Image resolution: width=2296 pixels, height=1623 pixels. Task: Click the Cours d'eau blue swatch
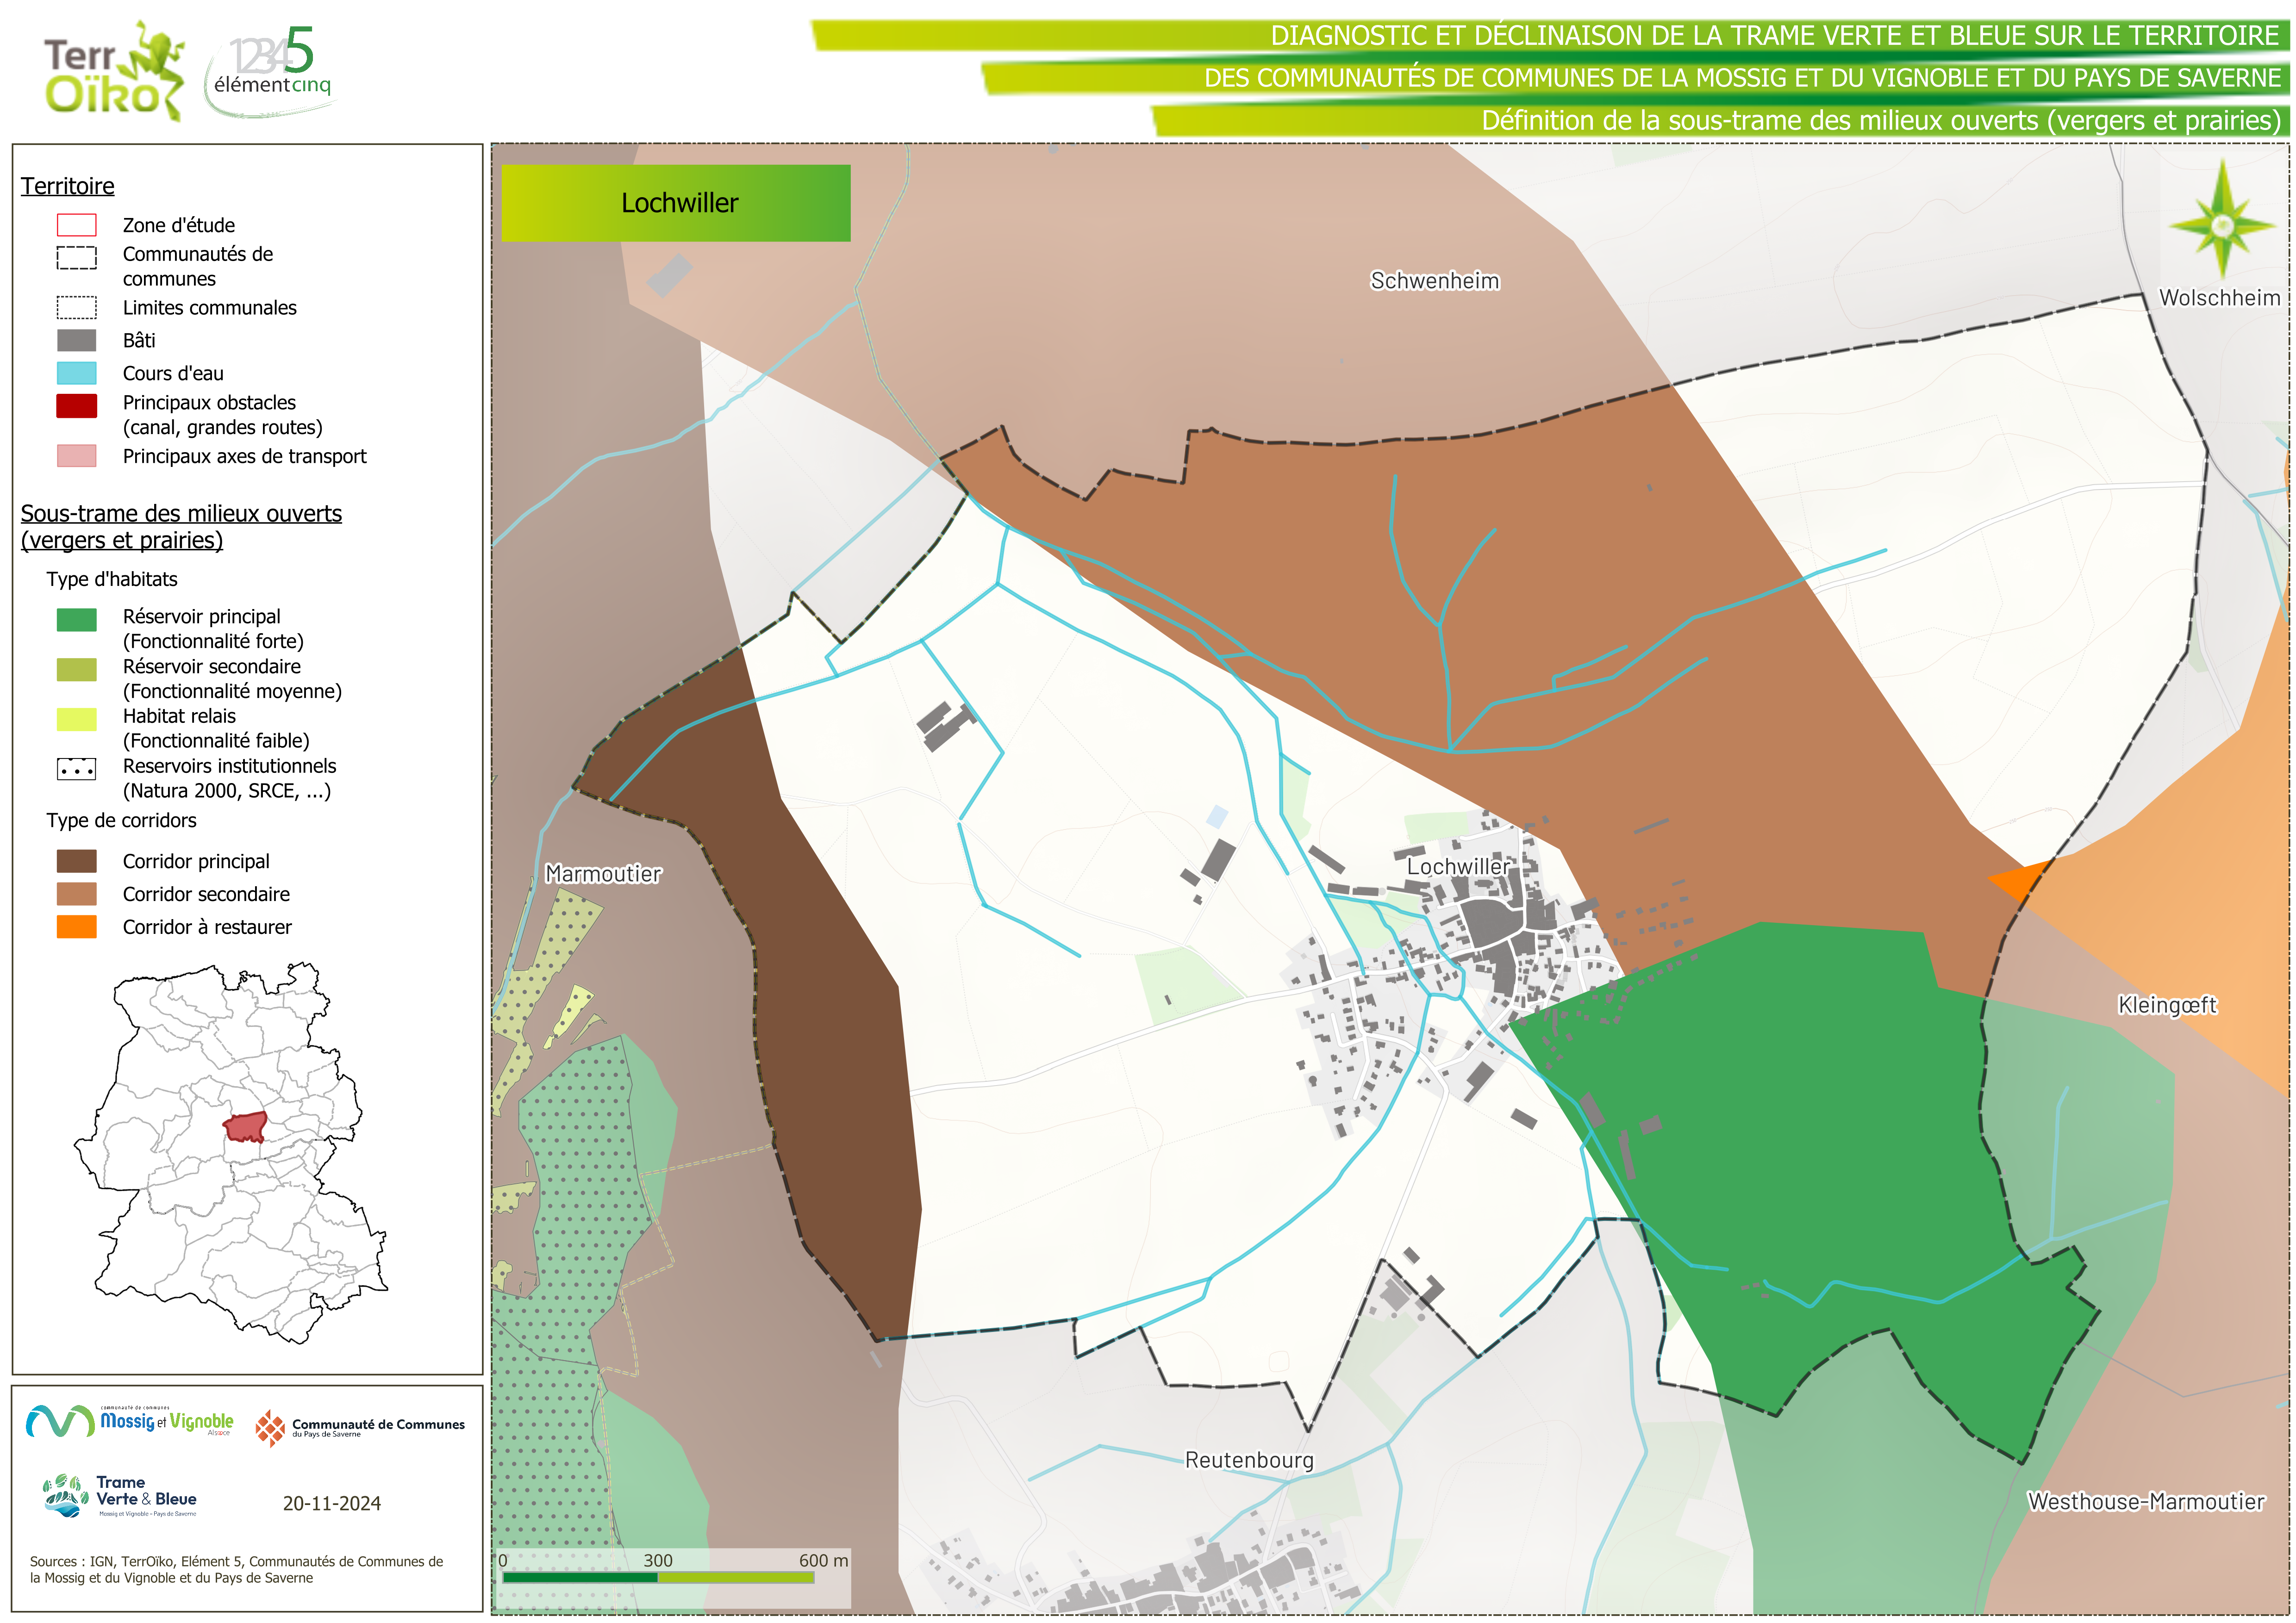click(76, 373)
